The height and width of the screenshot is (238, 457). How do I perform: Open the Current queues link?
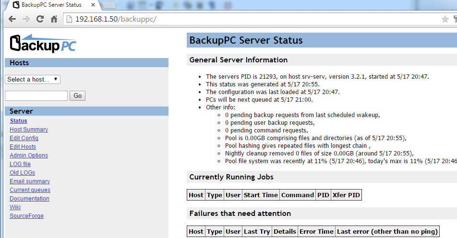click(30, 190)
